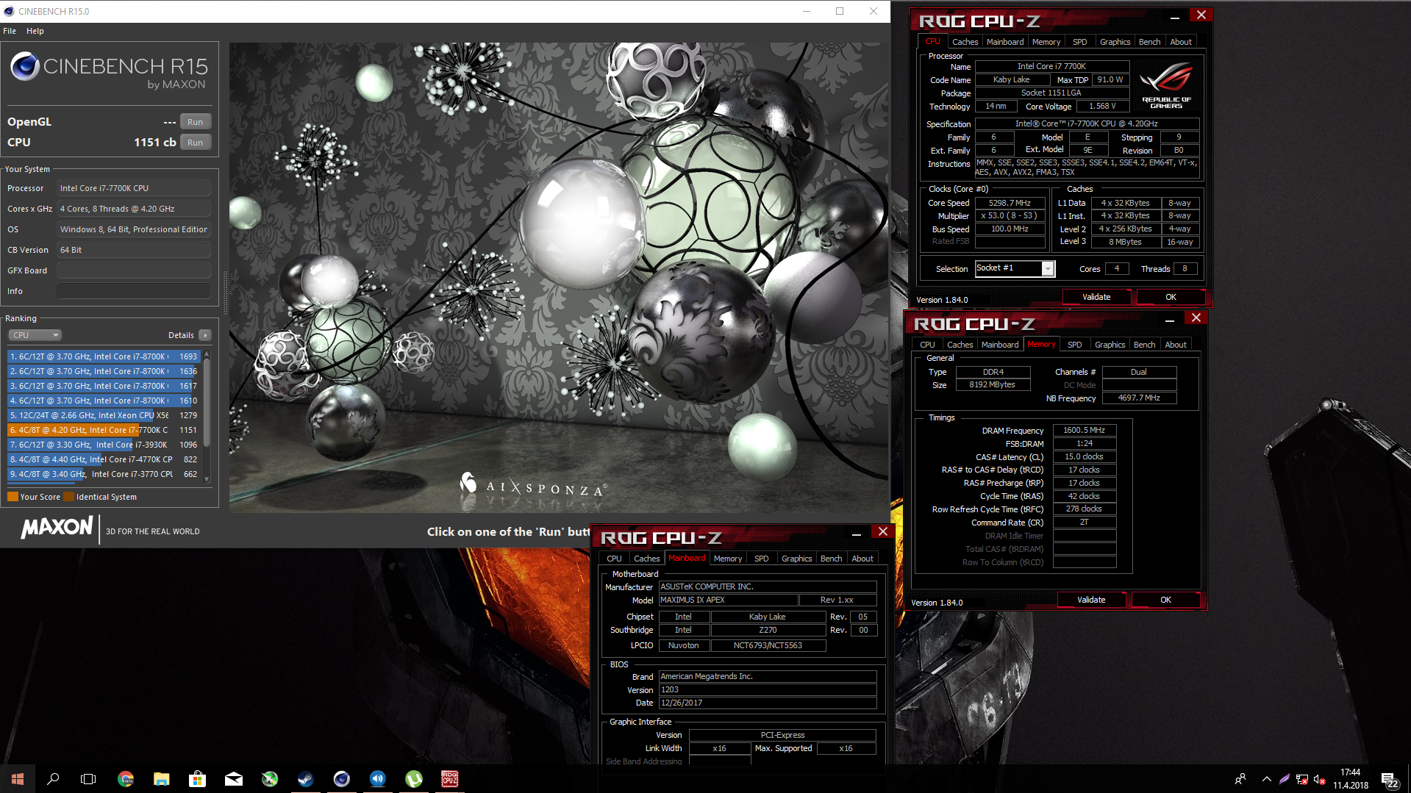Open File Explorer from the taskbar
Screen dimensions: 1411x793
(162, 779)
